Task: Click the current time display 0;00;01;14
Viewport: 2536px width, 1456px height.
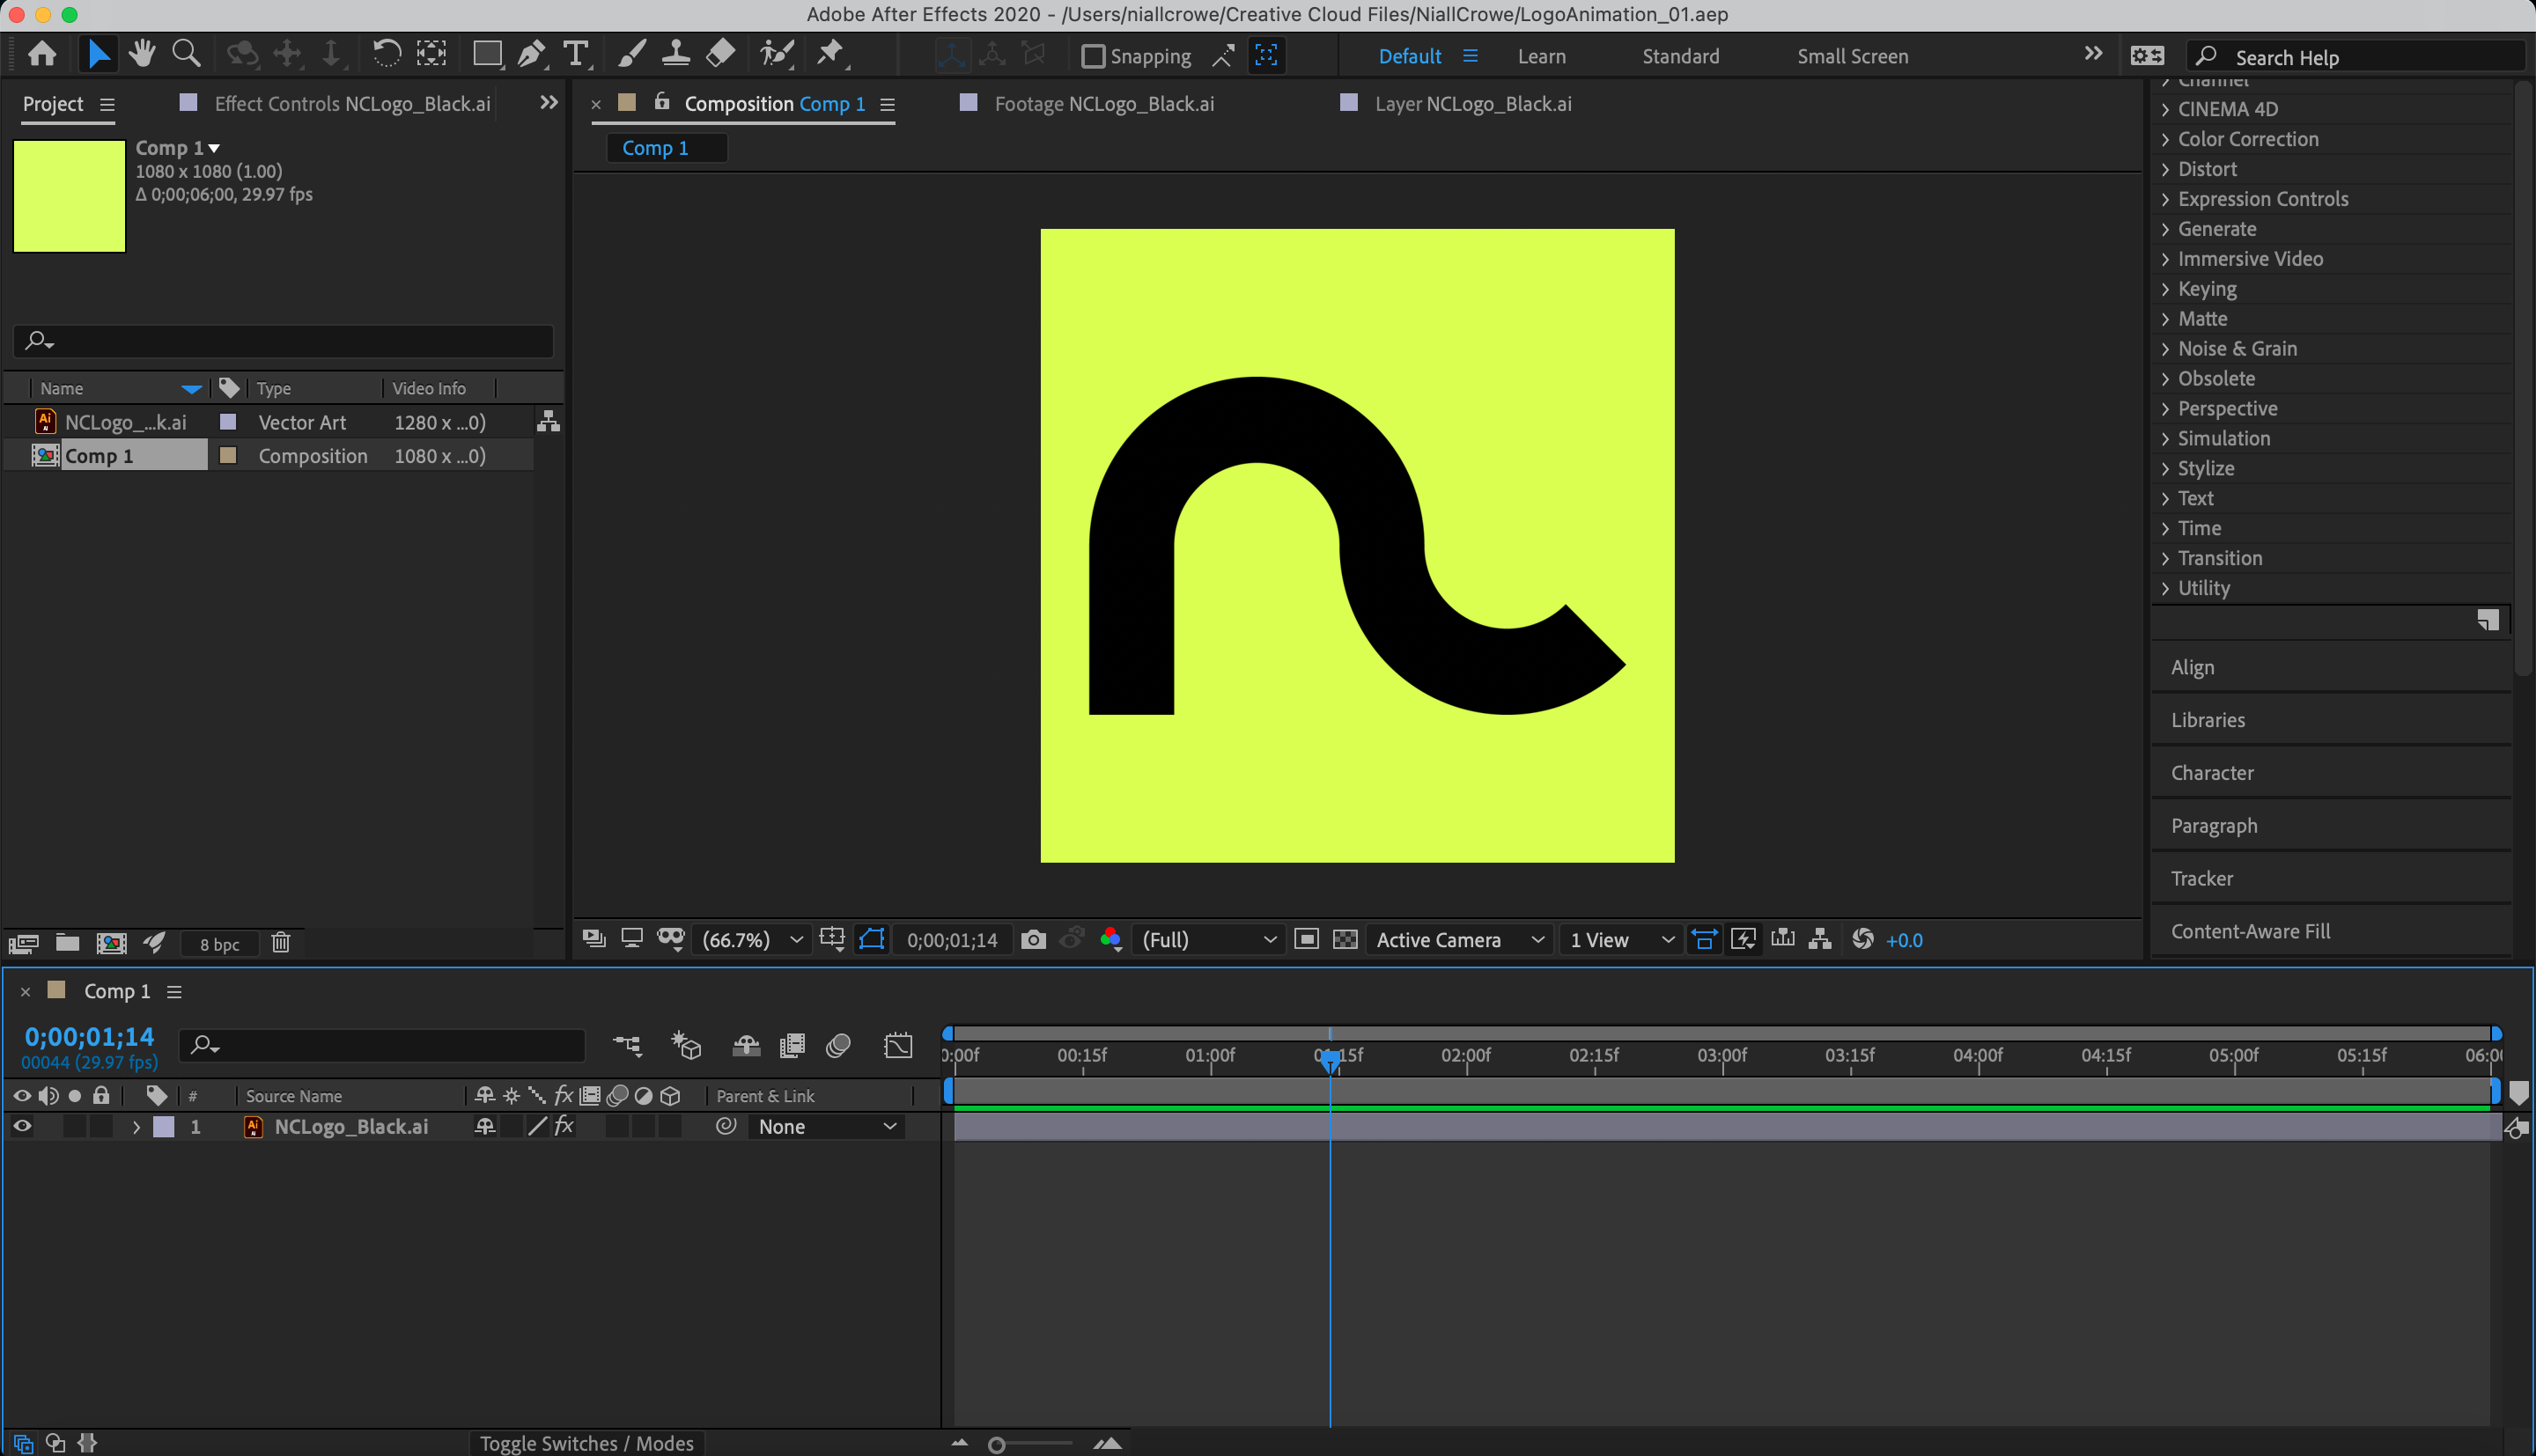Action: [90, 1037]
